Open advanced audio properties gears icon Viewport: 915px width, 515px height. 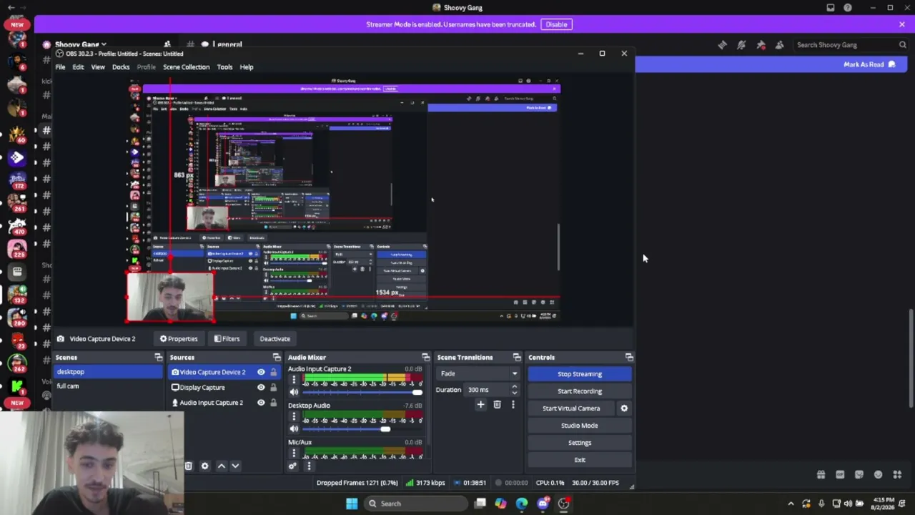(292, 466)
